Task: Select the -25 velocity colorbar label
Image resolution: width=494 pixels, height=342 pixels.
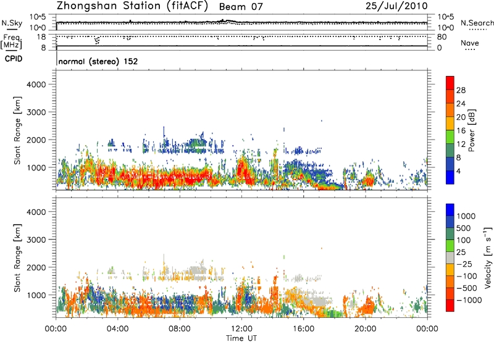Action: (x=464, y=264)
